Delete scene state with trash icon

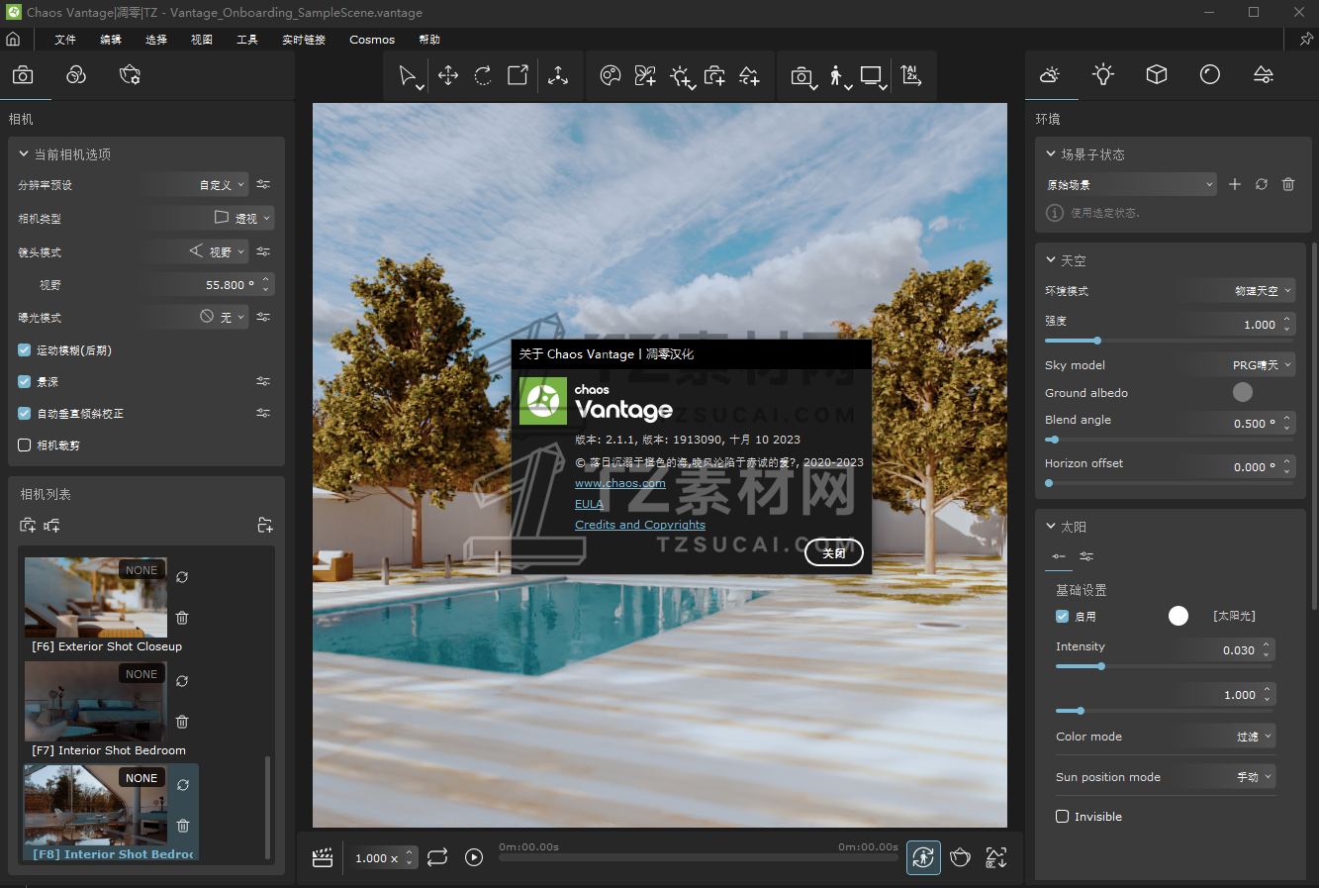click(1288, 184)
